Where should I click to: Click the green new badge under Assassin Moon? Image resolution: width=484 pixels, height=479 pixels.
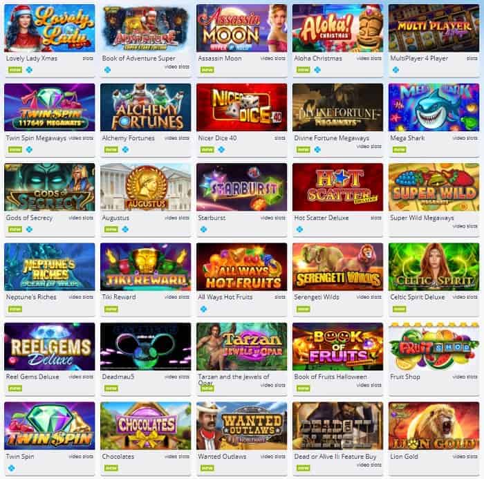coord(207,70)
